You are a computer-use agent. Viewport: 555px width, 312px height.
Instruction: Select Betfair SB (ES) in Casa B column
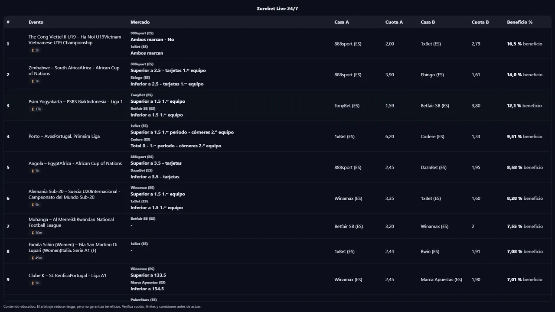[435, 106]
